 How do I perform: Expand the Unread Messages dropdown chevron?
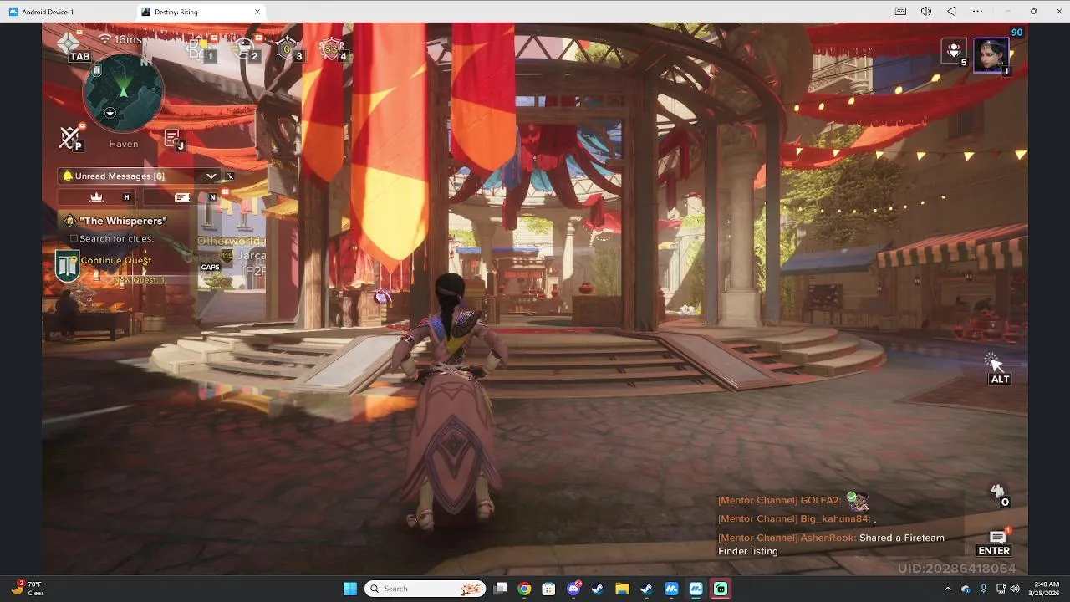[211, 176]
